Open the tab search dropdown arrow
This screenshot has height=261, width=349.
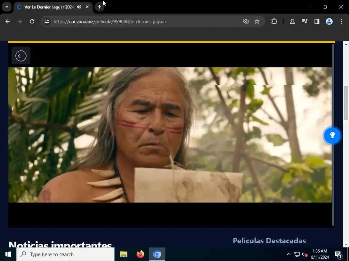7,7
